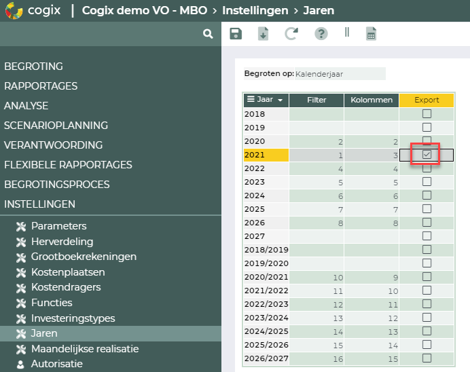Click the Cogix demo VO - MBO breadcrumb
Image resolution: width=470 pixels, height=372 pixels.
pos(145,10)
